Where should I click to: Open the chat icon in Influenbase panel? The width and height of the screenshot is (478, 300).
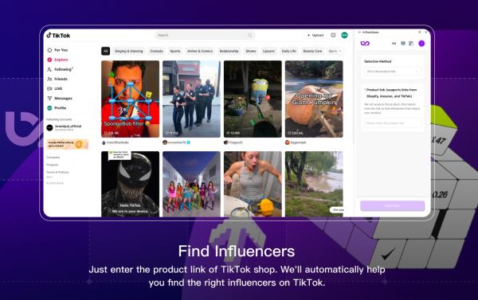[403, 44]
